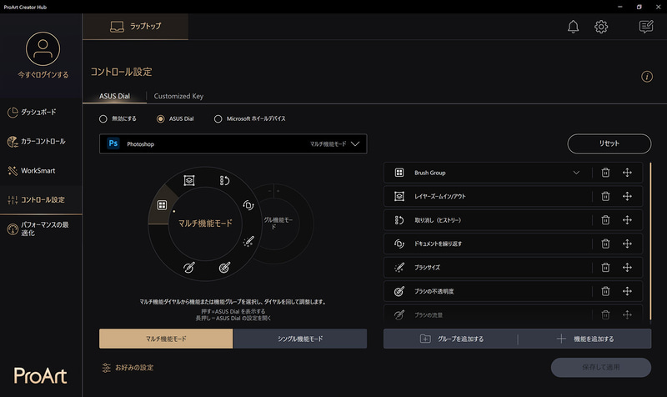The image size is (667, 397).
Task: Click グループを追加する button
Action: tap(451, 339)
